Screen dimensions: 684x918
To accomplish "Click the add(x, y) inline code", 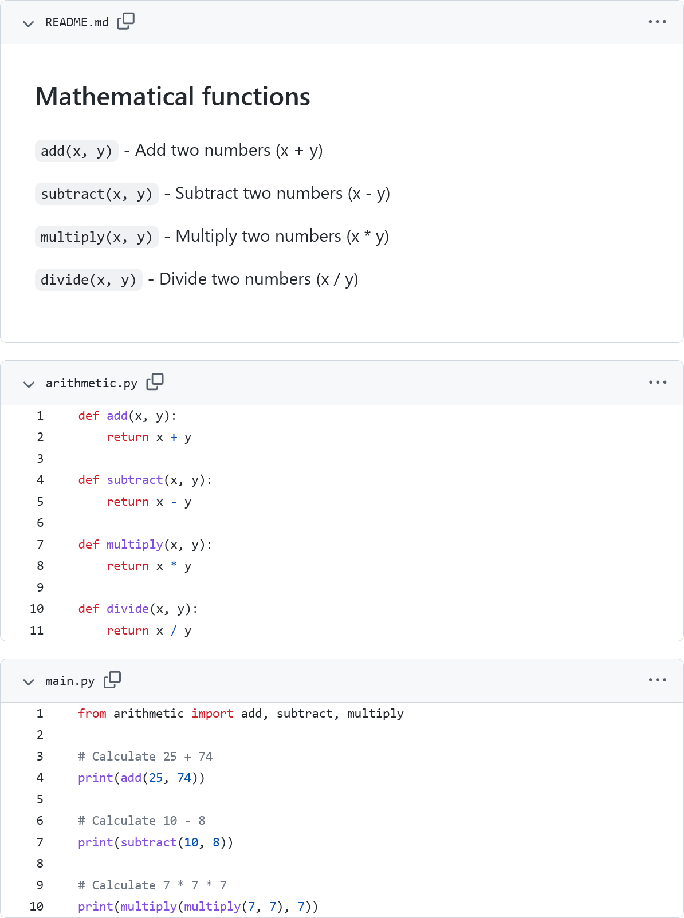I will (x=77, y=151).
